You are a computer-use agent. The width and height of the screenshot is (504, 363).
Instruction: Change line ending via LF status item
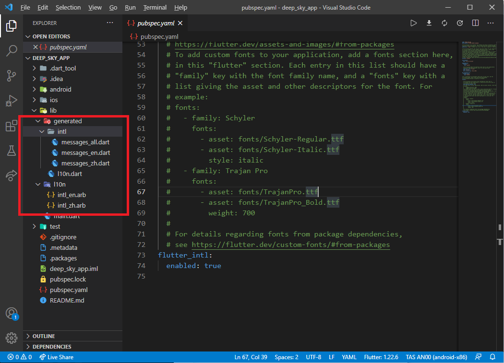point(331,357)
